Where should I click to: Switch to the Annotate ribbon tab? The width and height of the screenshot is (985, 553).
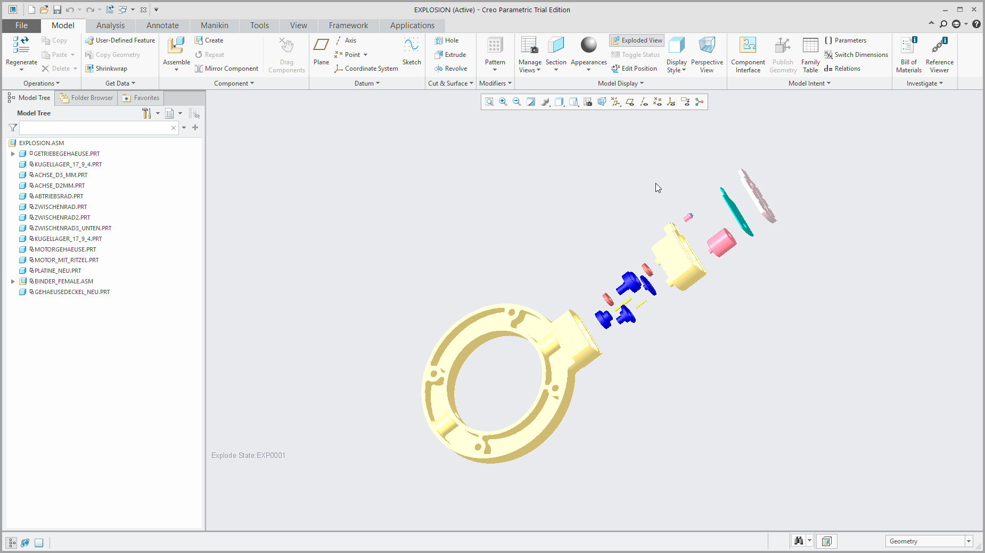pos(162,26)
